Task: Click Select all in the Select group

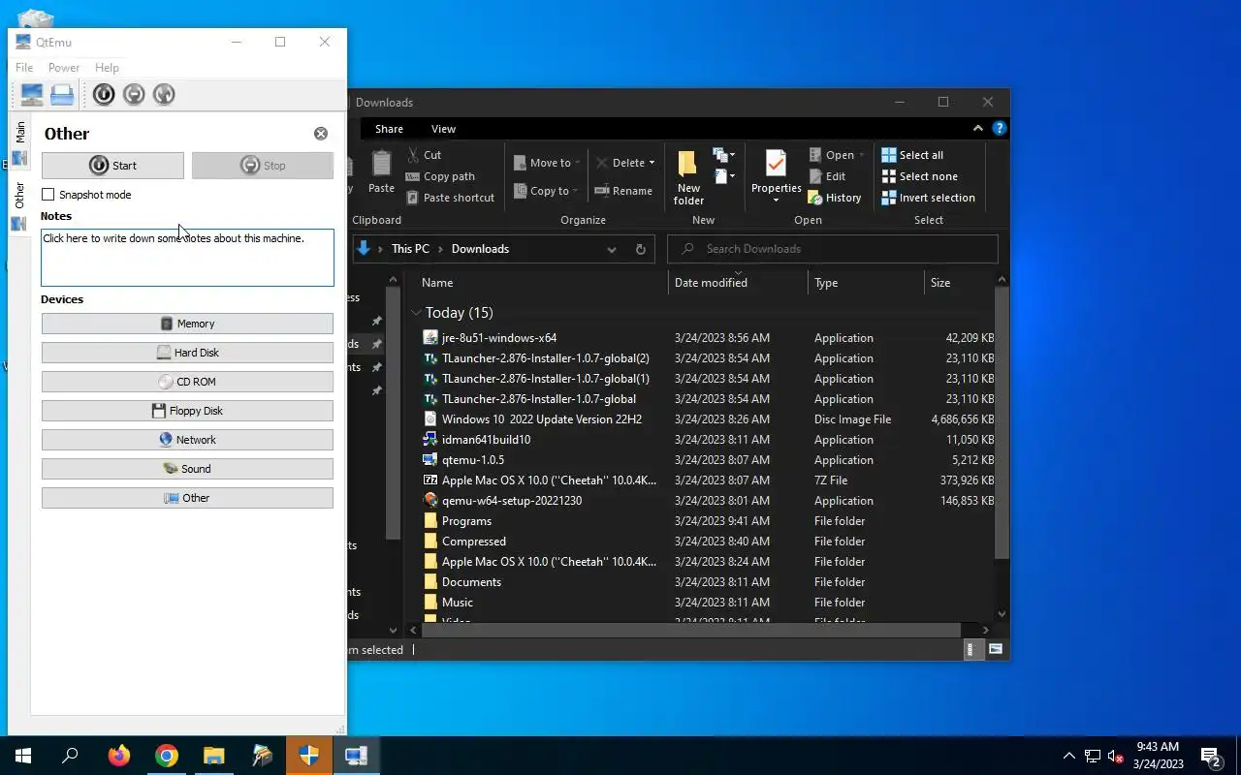Action: 912,155
